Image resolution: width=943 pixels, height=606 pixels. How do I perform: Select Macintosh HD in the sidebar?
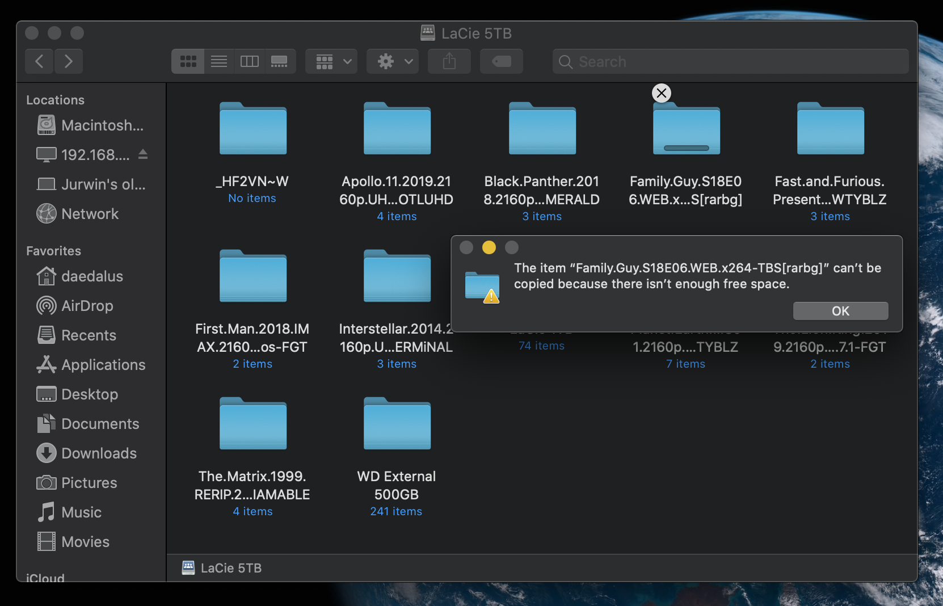pyautogui.click(x=91, y=125)
